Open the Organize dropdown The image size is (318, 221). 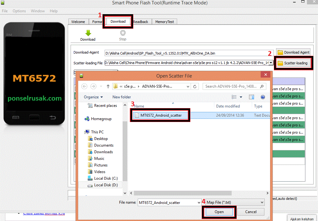point(93,97)
